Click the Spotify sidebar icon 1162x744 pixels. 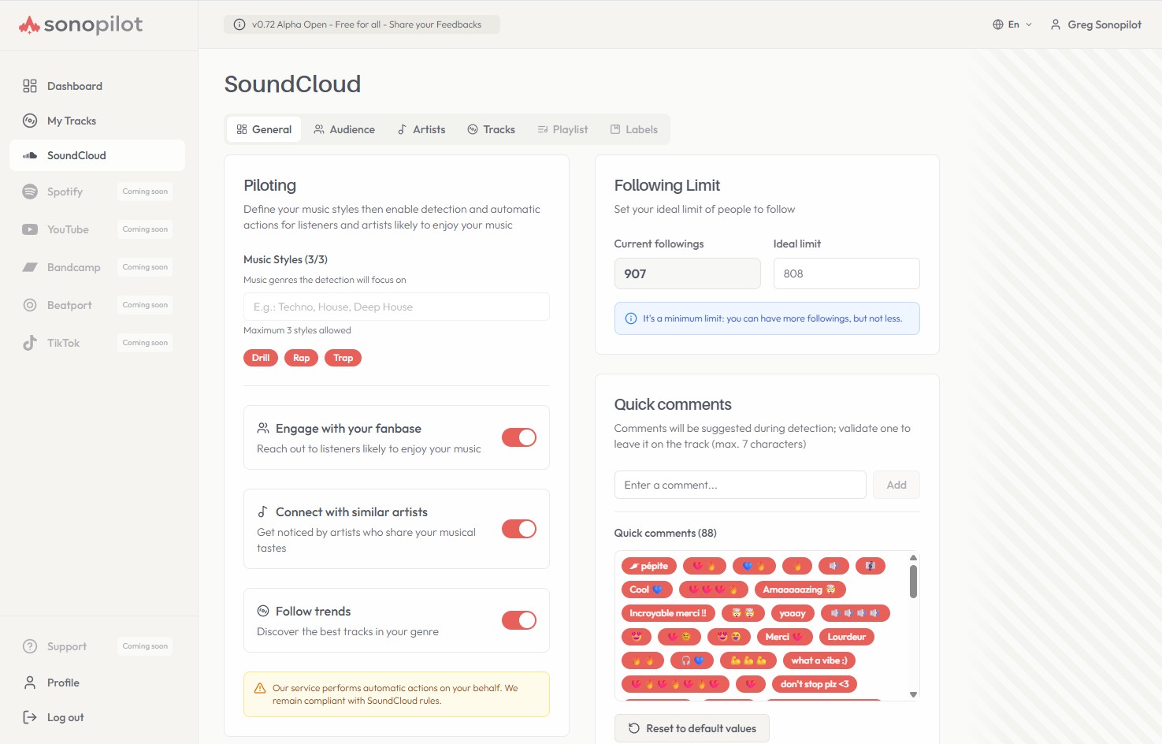pos(29,192)
